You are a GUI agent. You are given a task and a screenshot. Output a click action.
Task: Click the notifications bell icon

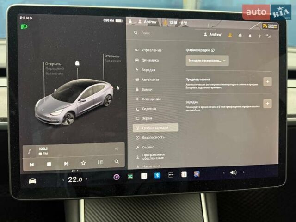250,35
